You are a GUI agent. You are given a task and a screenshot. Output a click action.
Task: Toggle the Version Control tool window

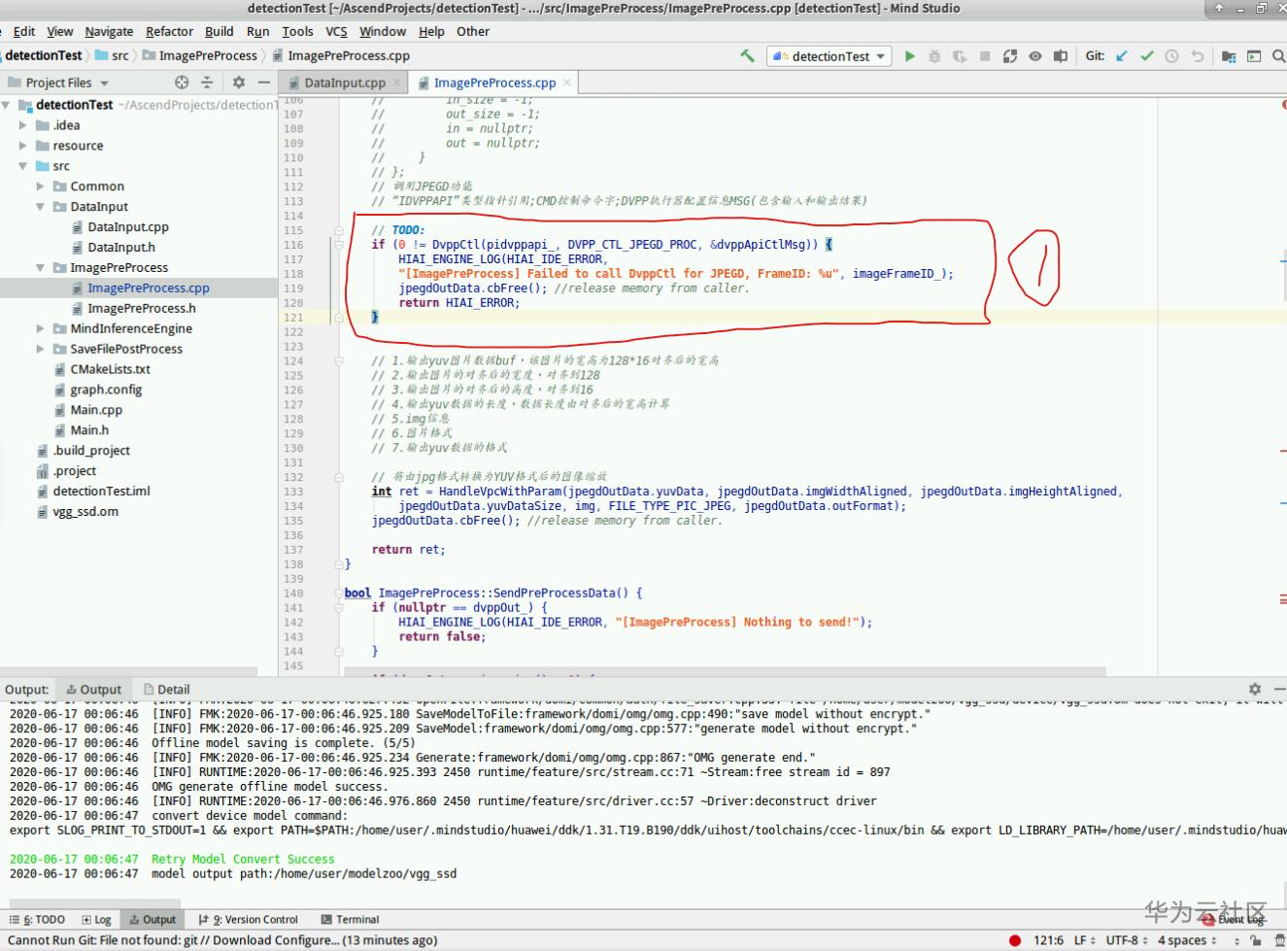[249, 919]
